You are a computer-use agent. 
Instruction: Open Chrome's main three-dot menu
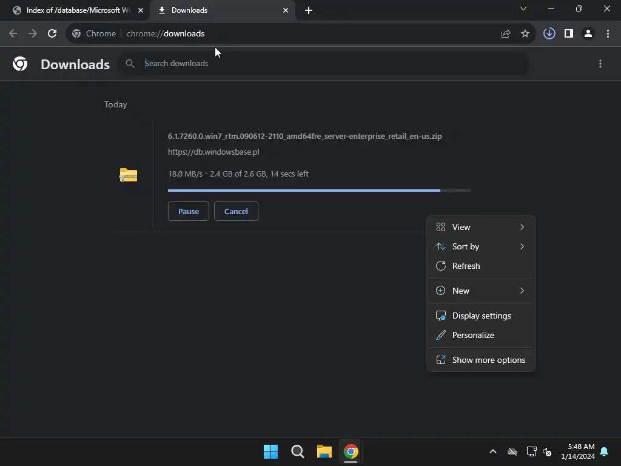click(x=608, y=34)
